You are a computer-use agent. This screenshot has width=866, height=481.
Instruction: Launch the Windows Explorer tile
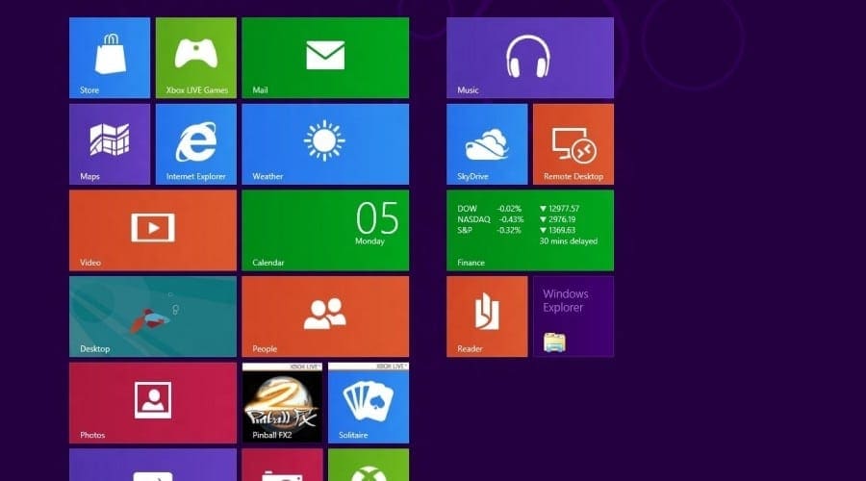(x=573, y=316)
